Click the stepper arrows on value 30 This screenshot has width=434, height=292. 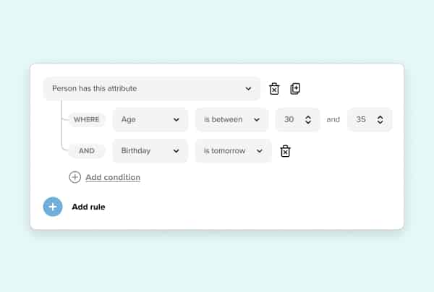(308, 120)
